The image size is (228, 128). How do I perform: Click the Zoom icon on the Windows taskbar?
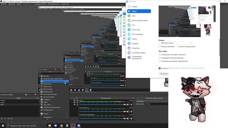pos(79,126)
